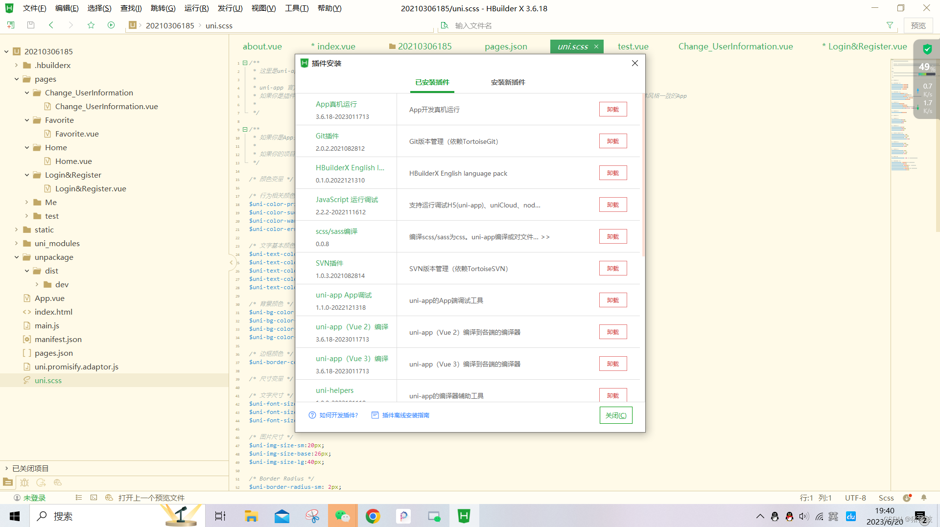Collapse the Favorite folder
Image resolution: width=940 pixels, height=527 pixels.
[26, 120]
